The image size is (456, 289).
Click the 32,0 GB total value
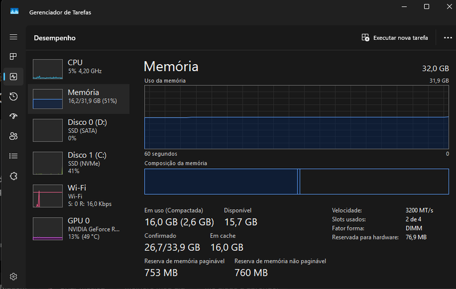click(x=435, y=69)
